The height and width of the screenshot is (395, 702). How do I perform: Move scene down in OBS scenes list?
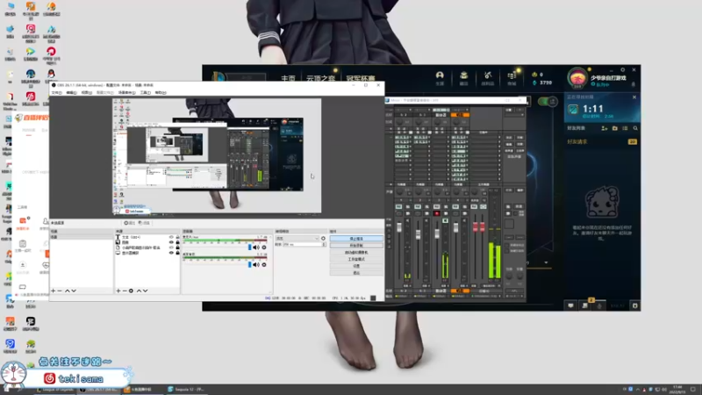pyautogui.click(x=74, y=291)
